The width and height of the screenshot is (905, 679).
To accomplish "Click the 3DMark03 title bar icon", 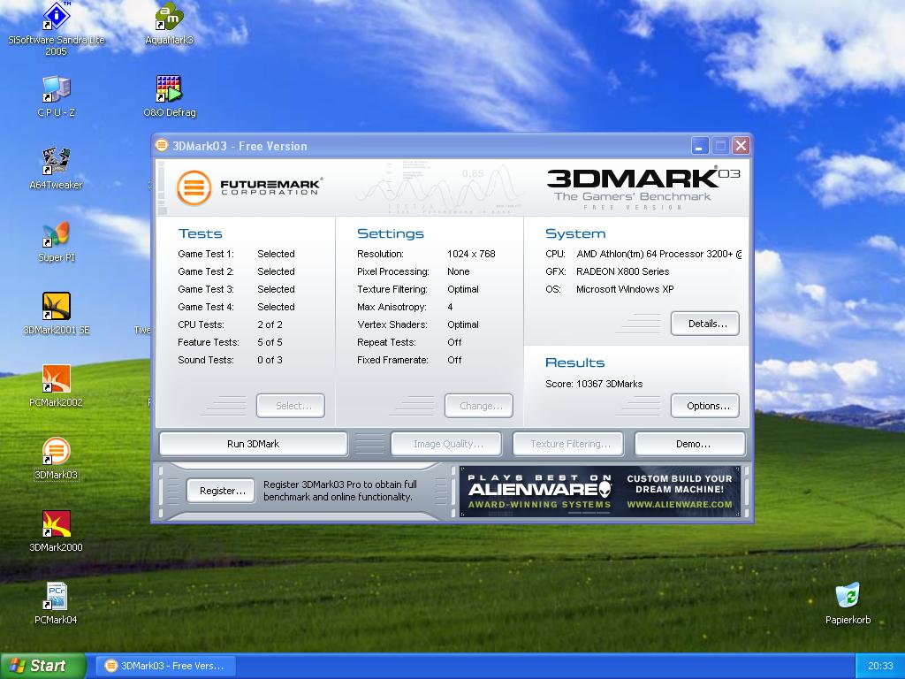I will pos(162,146).
